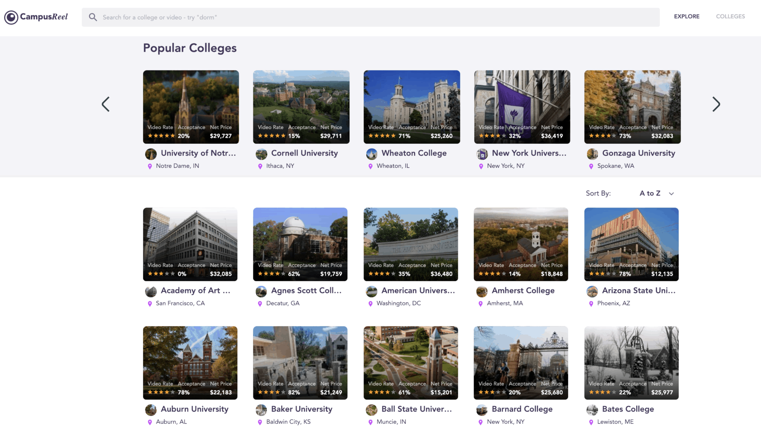The image size is (761, 429).
Task: Click Ball State Univer… title
Action: coord(417,409)
